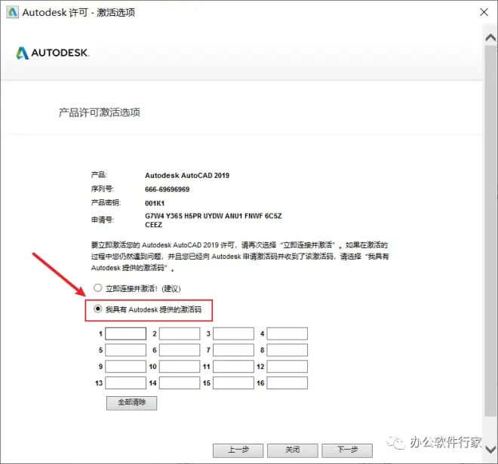Click the scrollbar up arrow
This screenshot has width=498, height=464.
pos(490,38)
